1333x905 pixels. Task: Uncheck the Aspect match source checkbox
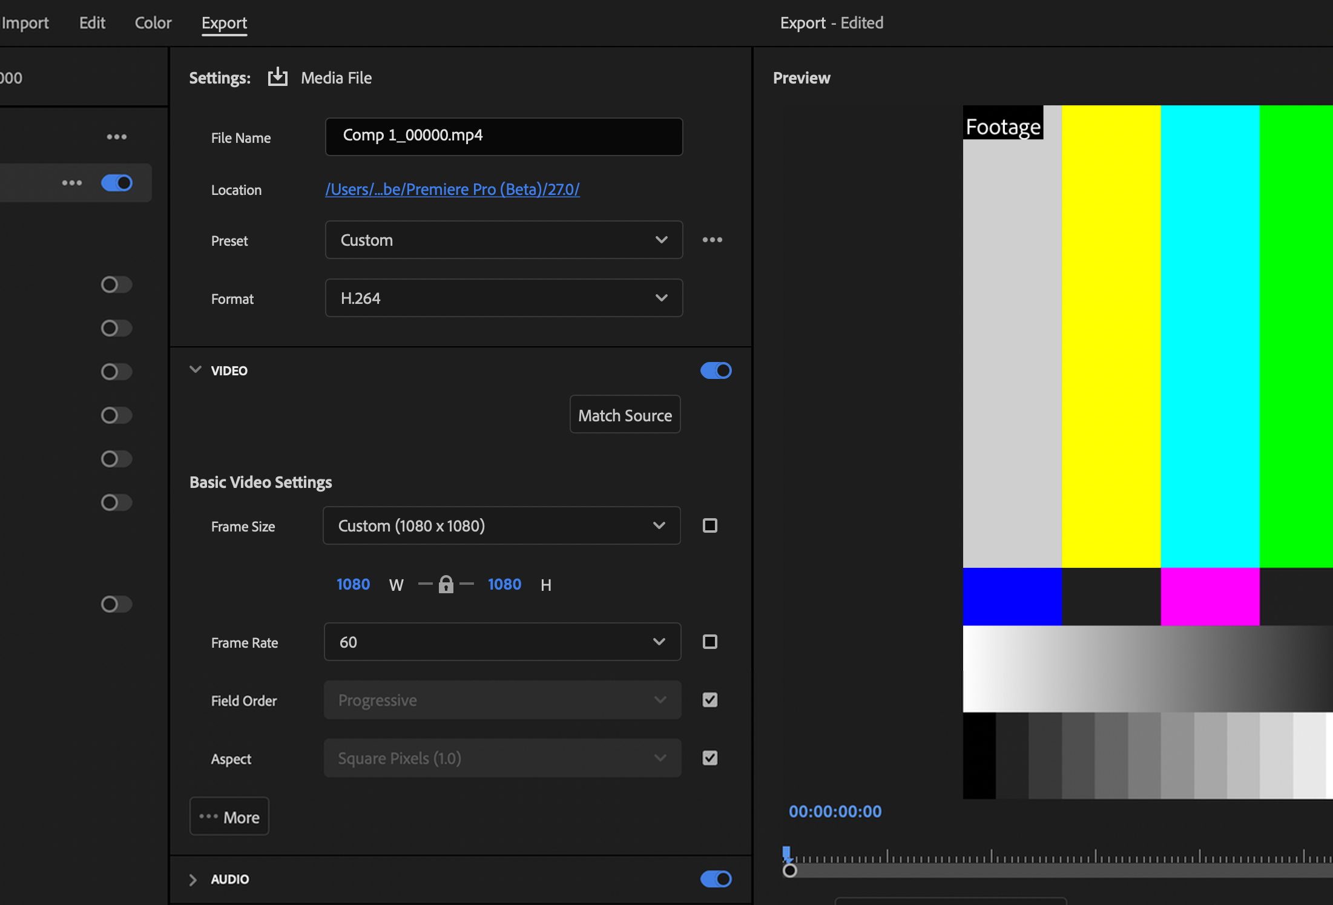click(710, 758)
